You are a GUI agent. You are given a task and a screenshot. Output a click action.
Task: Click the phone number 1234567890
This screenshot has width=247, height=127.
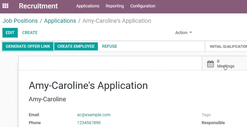point(89,123)
